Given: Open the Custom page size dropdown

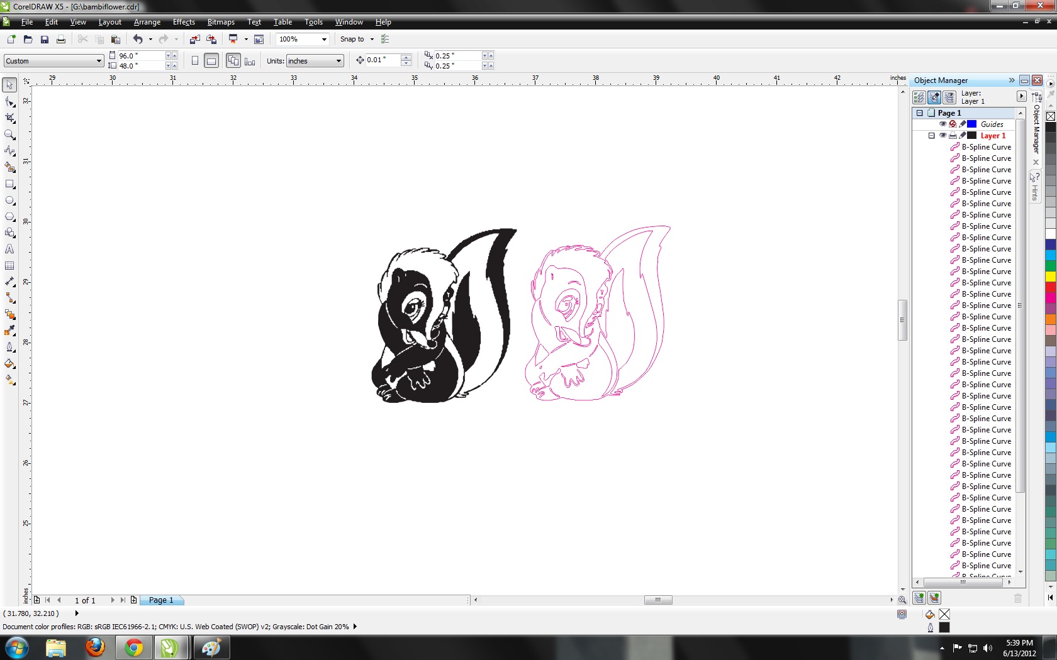Looking at the screenshot, I should 99,61.
